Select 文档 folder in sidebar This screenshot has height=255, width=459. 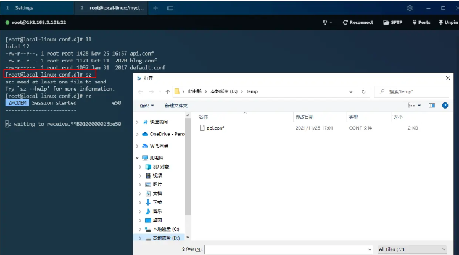tap(157, 193)
